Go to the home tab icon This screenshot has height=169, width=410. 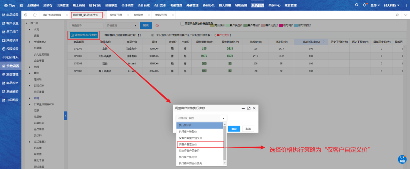(x=35, y=15)
